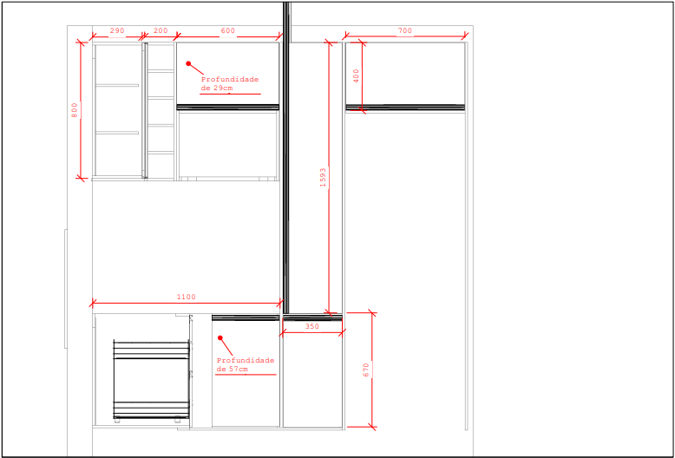Image resolution: width=675 pixels, height=458 pixels.
Task: Select the 290 width dimension label
Action: [117, 30]
